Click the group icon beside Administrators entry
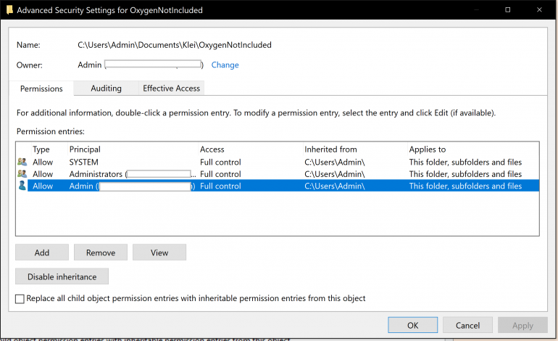The image size is (558, 341). point(22,174)
